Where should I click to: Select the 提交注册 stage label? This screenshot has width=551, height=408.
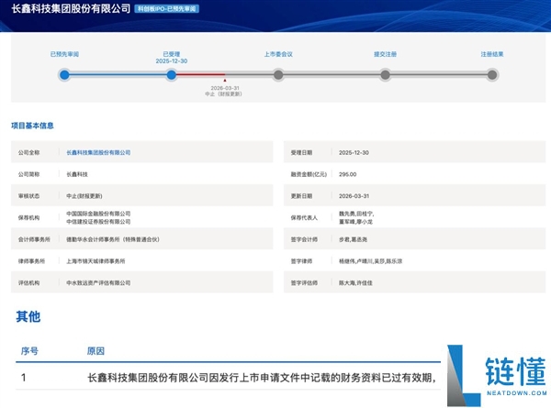click(385, 54)
